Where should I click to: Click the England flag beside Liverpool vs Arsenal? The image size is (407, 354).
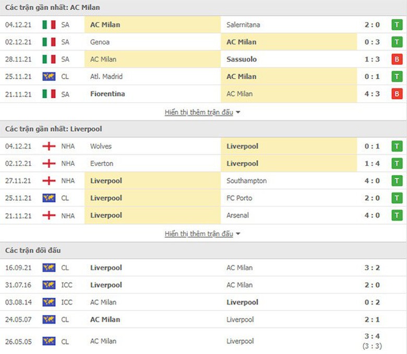click(49, 215)
